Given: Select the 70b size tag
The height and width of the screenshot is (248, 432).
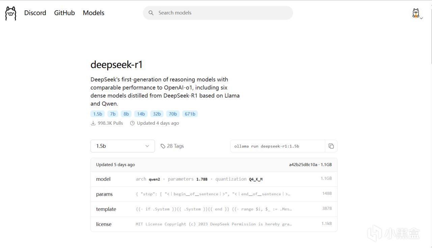Looking at the screenshot, I should point(173,114).
